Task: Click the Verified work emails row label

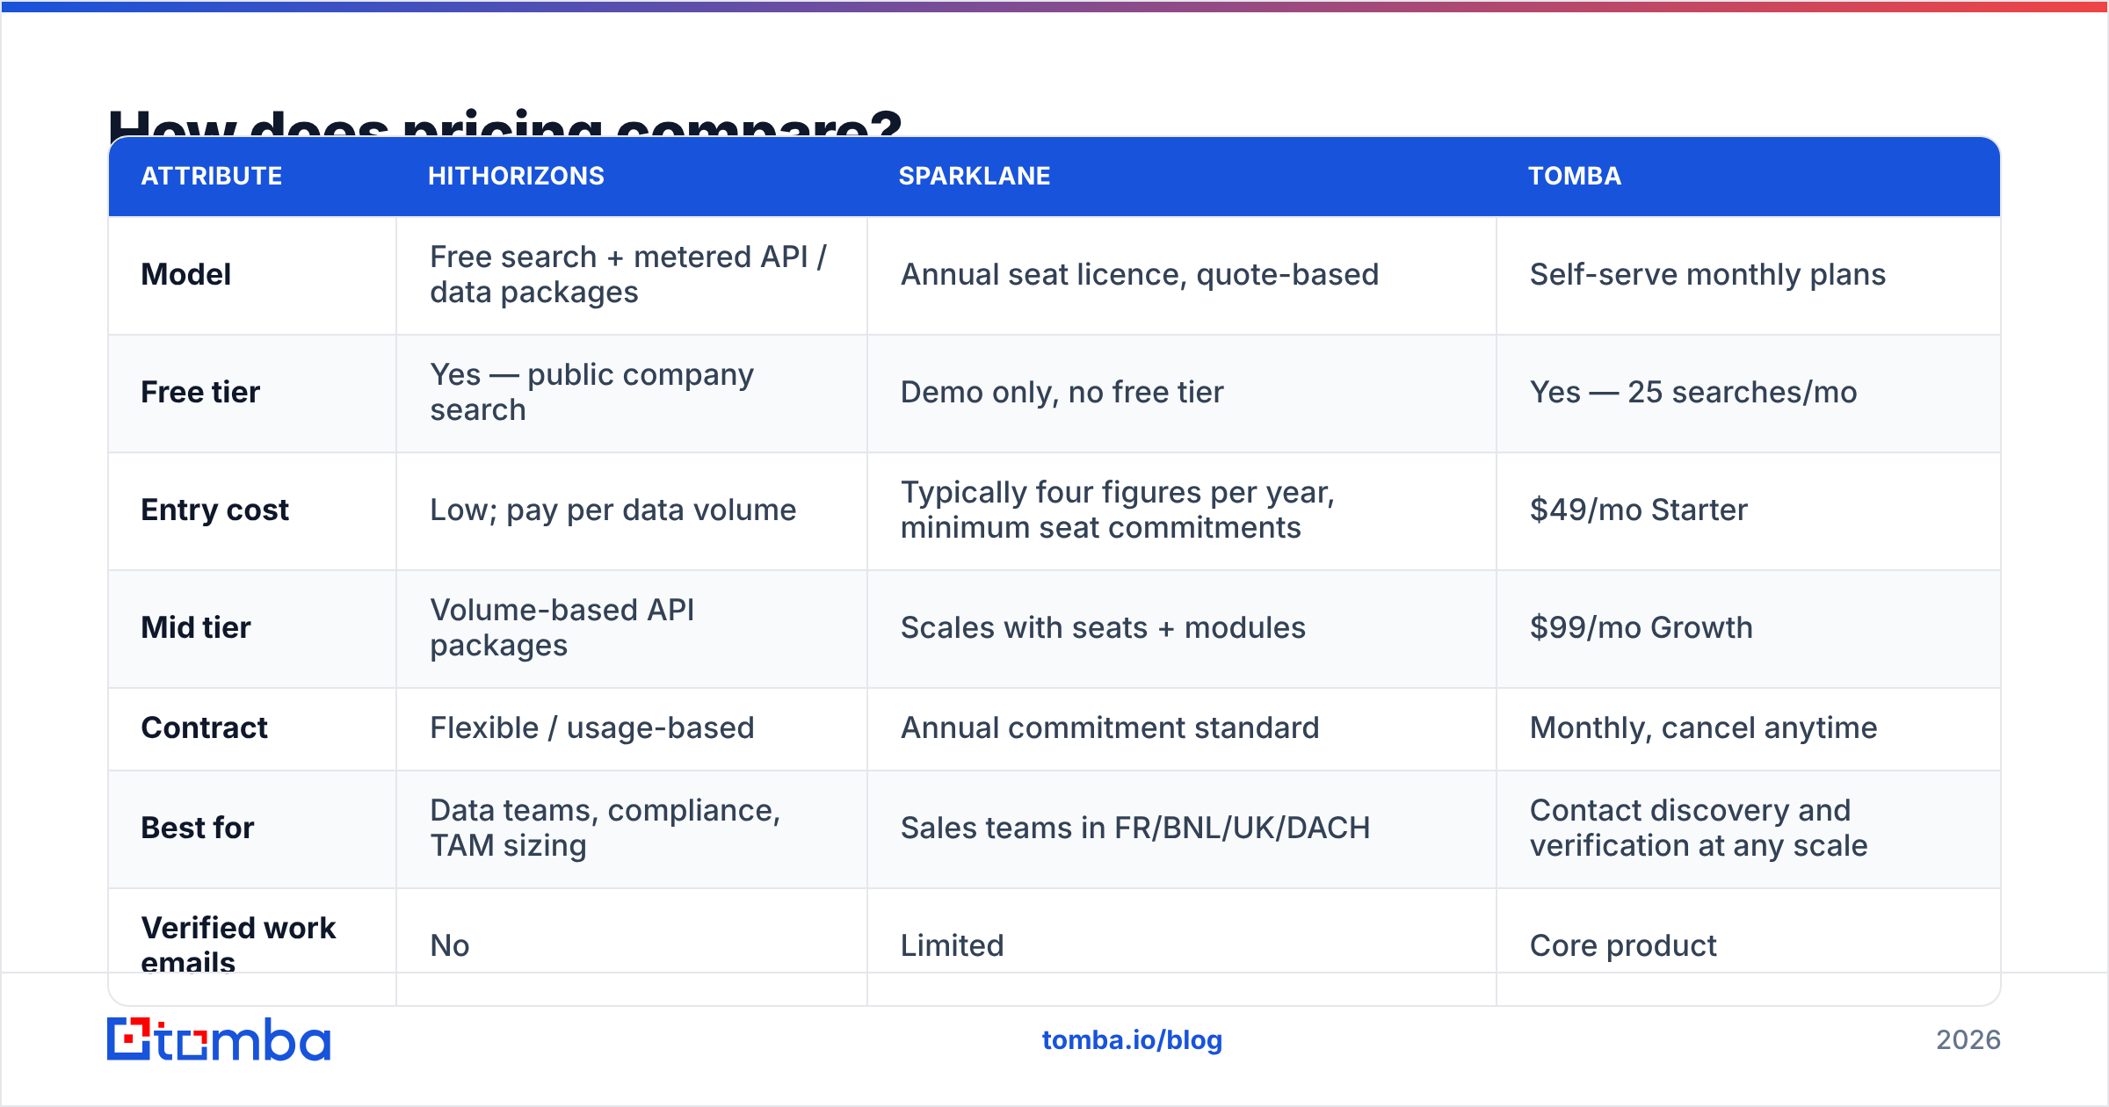Action: click(x=238, y=944)
